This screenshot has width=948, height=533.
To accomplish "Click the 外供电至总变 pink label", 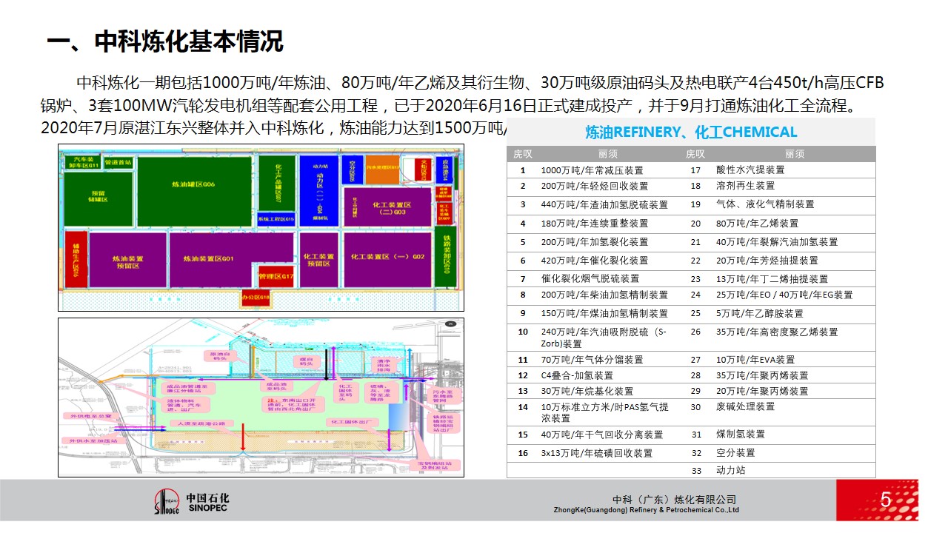I will click(x=90, y=416).
